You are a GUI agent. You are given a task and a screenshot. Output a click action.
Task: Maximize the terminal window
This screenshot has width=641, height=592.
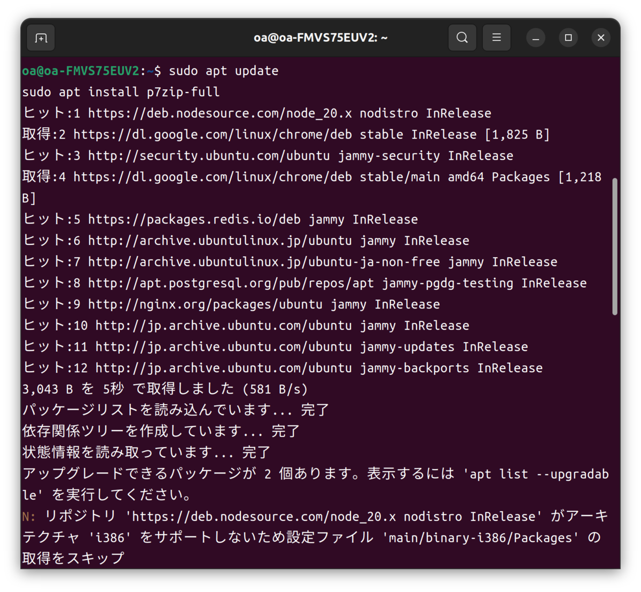tap(568, 38)
